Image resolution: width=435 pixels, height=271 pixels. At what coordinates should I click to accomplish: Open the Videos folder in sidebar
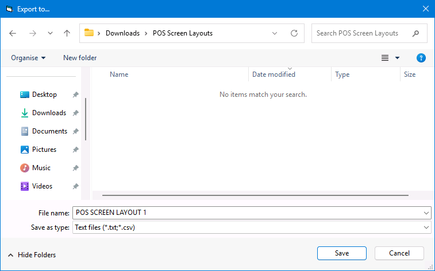42,186
